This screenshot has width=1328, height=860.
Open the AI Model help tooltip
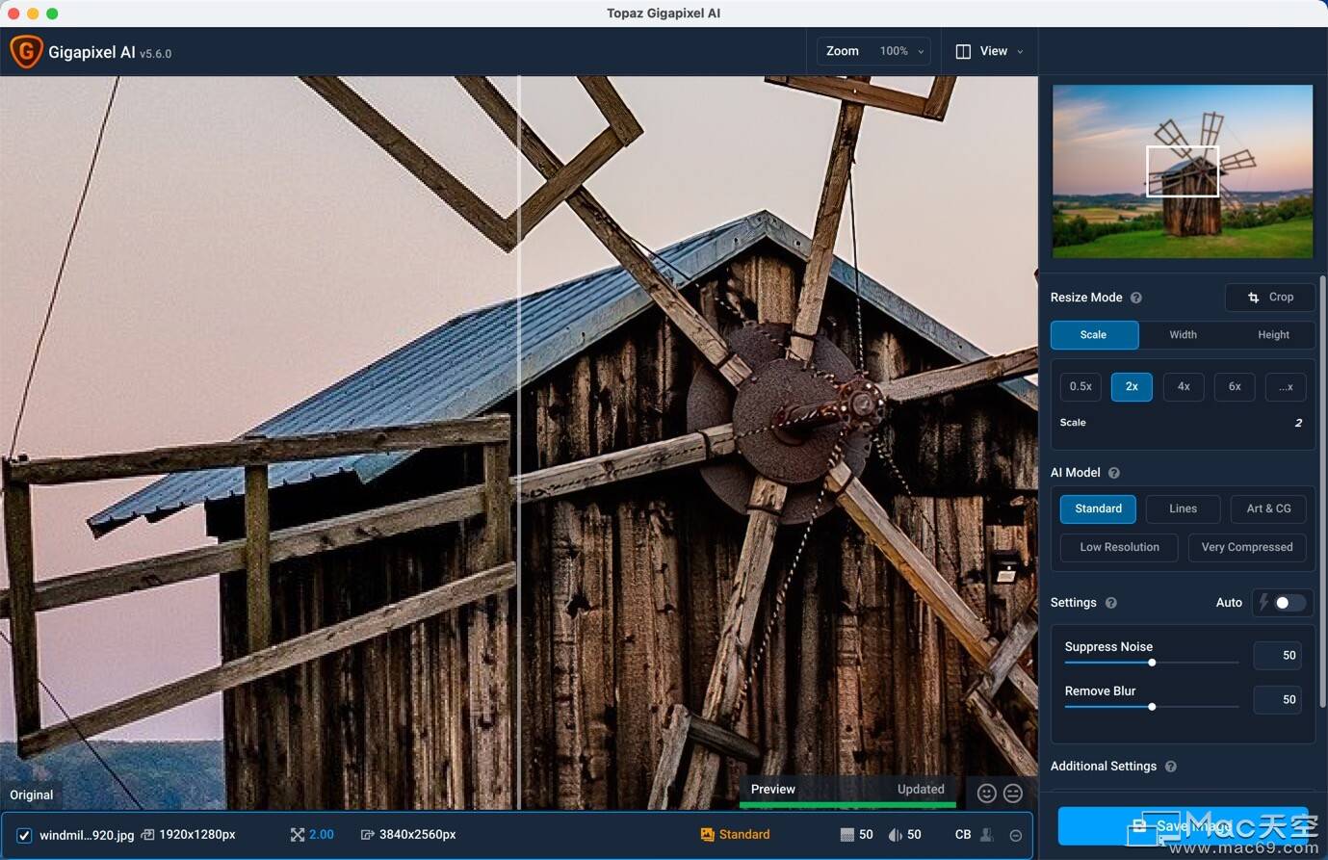1114,473
